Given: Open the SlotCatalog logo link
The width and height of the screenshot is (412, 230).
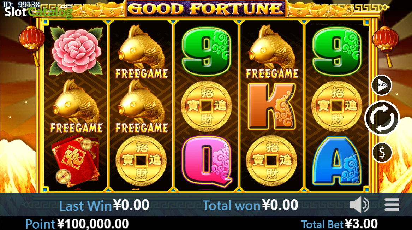Looking at the screenshot, I should pyautogui.click(x=38, y=11).
